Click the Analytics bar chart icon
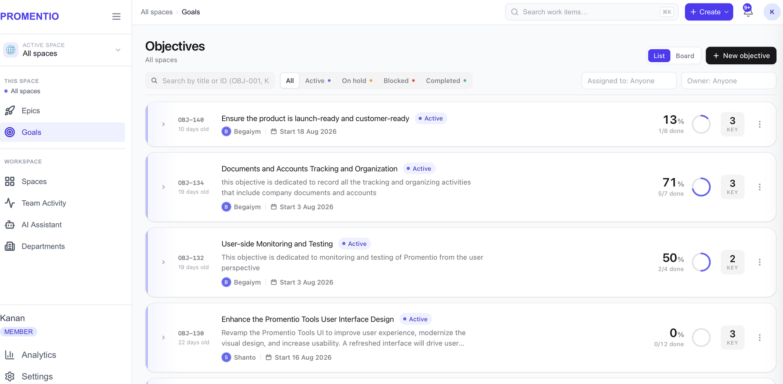This screenshot has height=384, width=783. (10, 355)
